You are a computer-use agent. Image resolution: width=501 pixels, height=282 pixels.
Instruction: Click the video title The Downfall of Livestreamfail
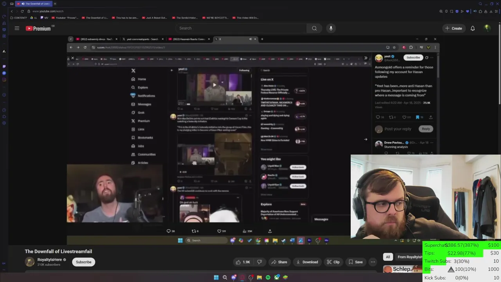pyautogui.click(x=58, y=251)
